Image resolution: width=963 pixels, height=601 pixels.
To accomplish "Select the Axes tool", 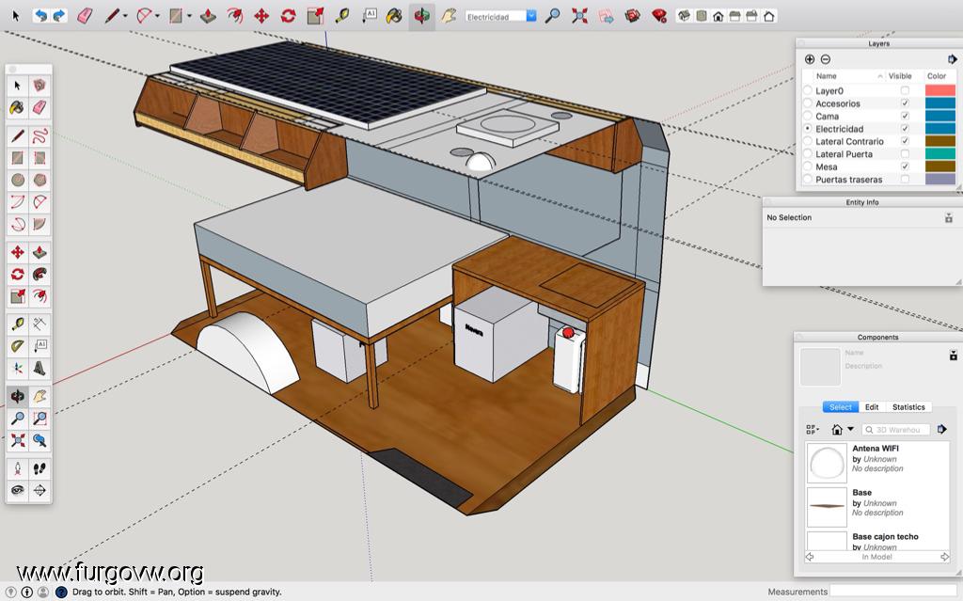I will 17,368.
